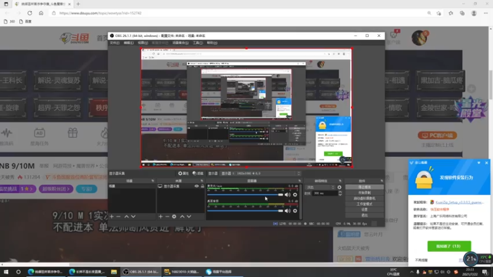Open browser profile avatar icon
493x277 pixels.
[x=474, y=13]
